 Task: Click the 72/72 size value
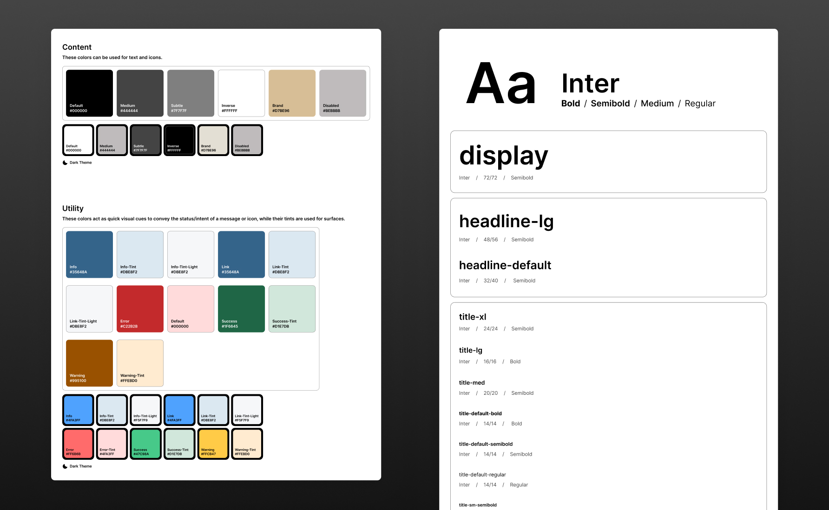(490, 178)
